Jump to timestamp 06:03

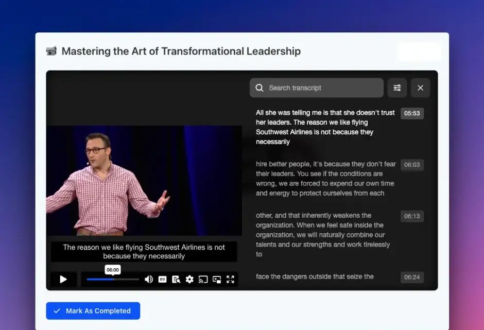(x=412, y=165)
